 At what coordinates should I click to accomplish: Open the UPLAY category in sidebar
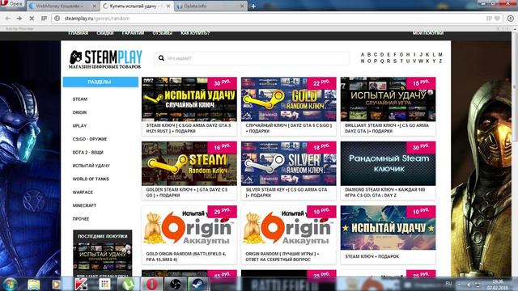pyautogui.click(x=79, y=126)
